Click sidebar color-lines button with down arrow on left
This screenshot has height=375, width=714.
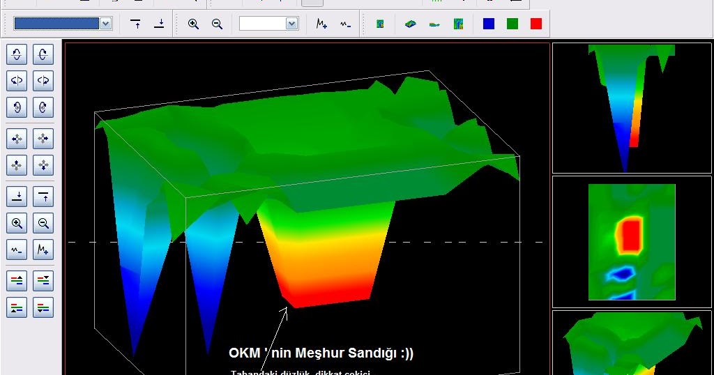click(x=43, y=307)
